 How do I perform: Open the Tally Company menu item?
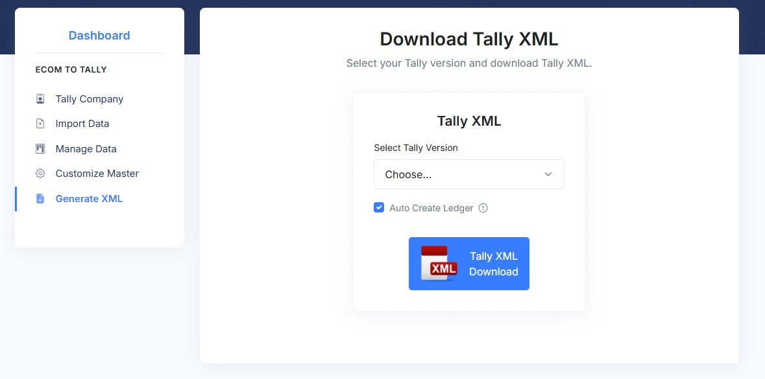90,99
